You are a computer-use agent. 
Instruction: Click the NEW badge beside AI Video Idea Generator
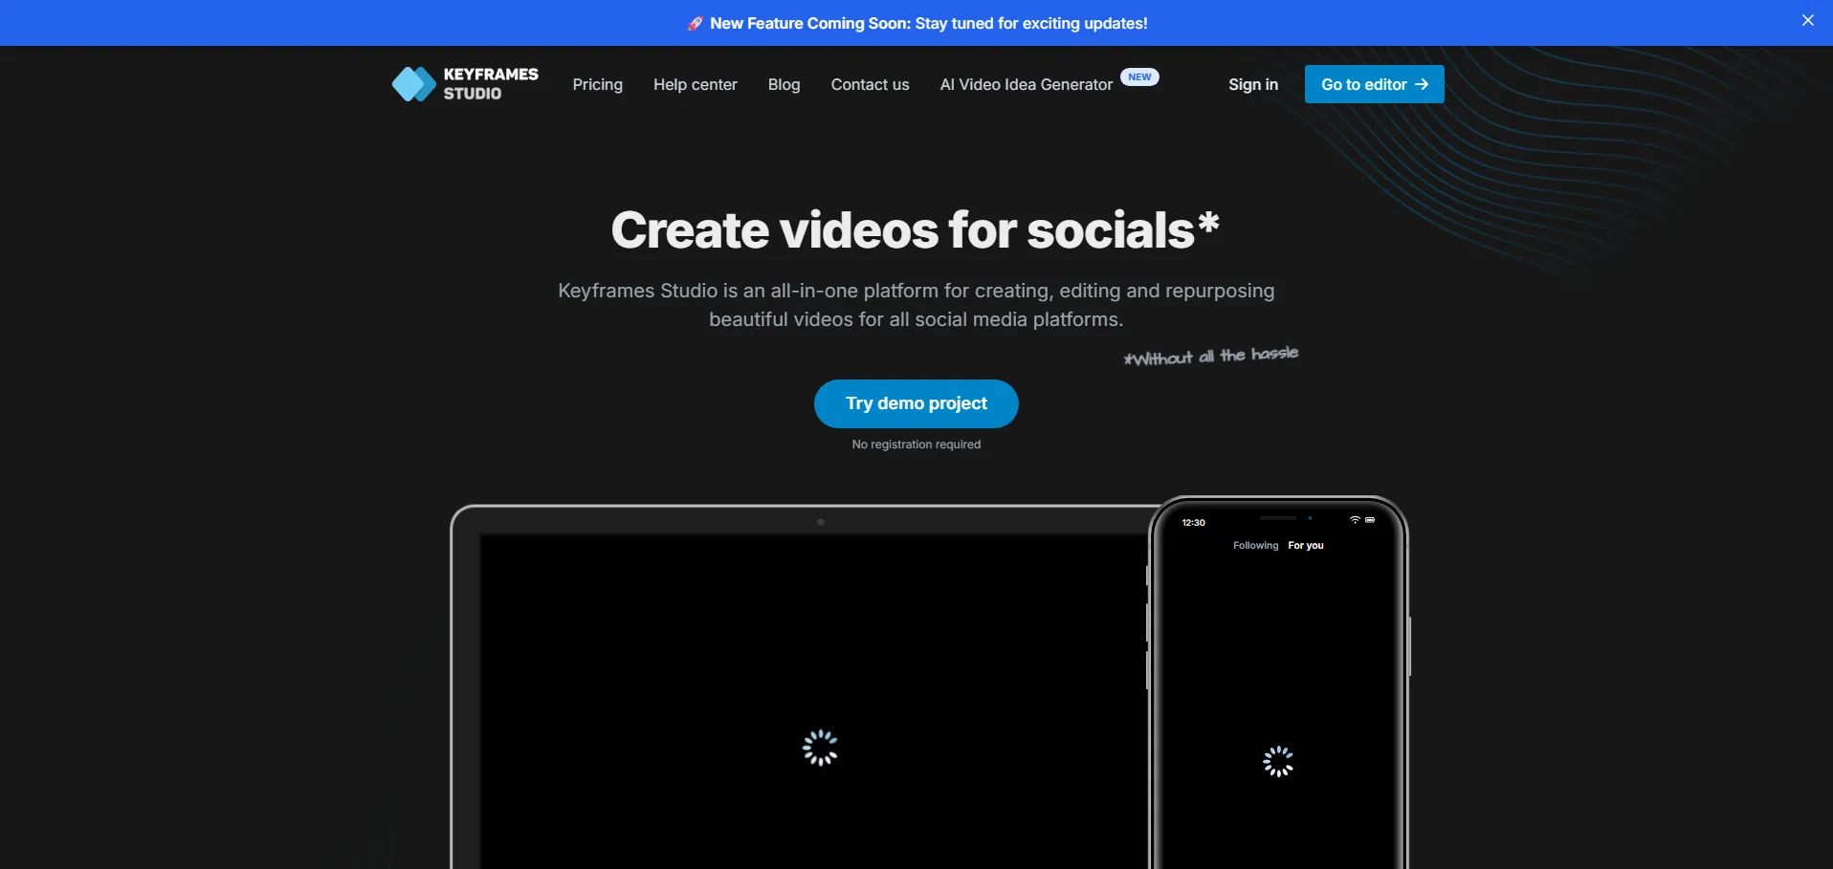coord(1138,77)
